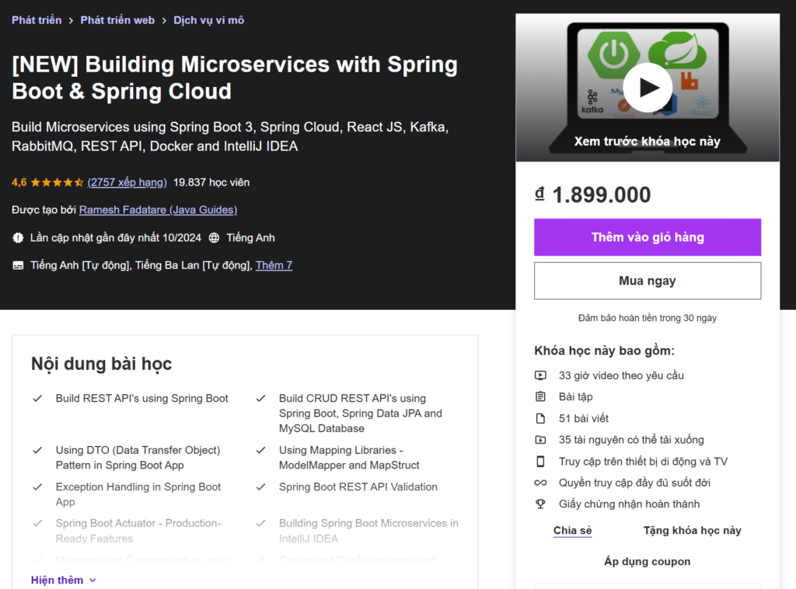This screenshot has width=796, height=589.
Task: Click the certificate icon beside "Giấy chứng nhận"
Action: click(x=540, y=504)
